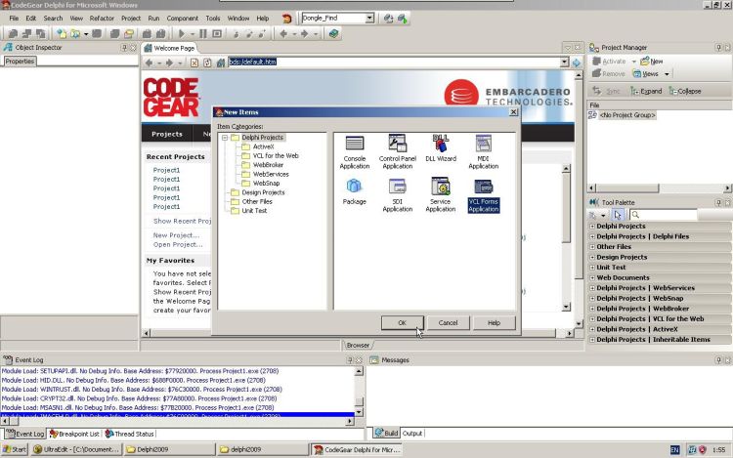Expand the Other Files palette group
Viewport: 733px width, 458px height.
pos(592,247)
